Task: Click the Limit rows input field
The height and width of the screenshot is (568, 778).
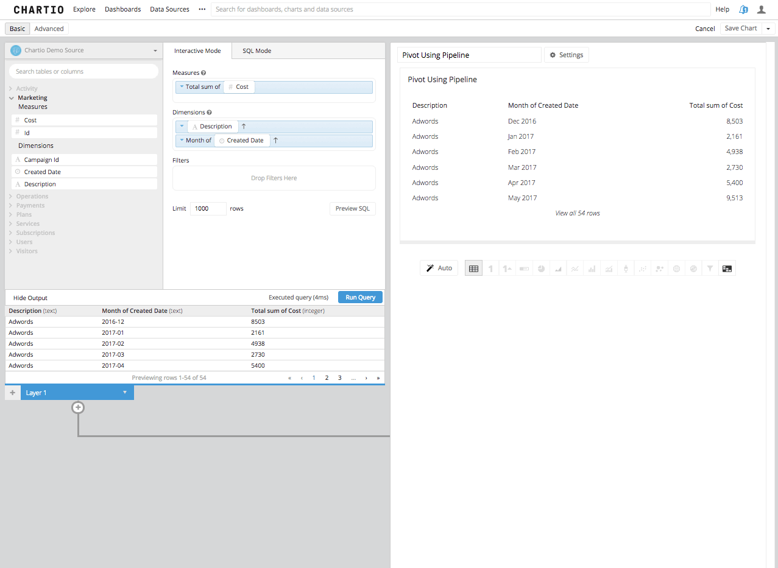Action: coord(208,208)
